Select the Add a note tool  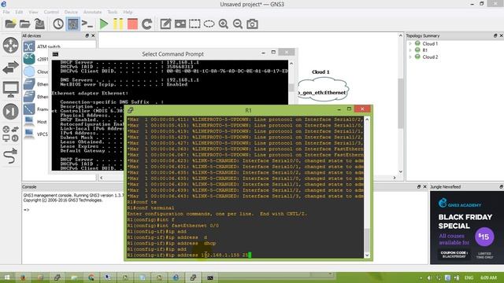165,24
